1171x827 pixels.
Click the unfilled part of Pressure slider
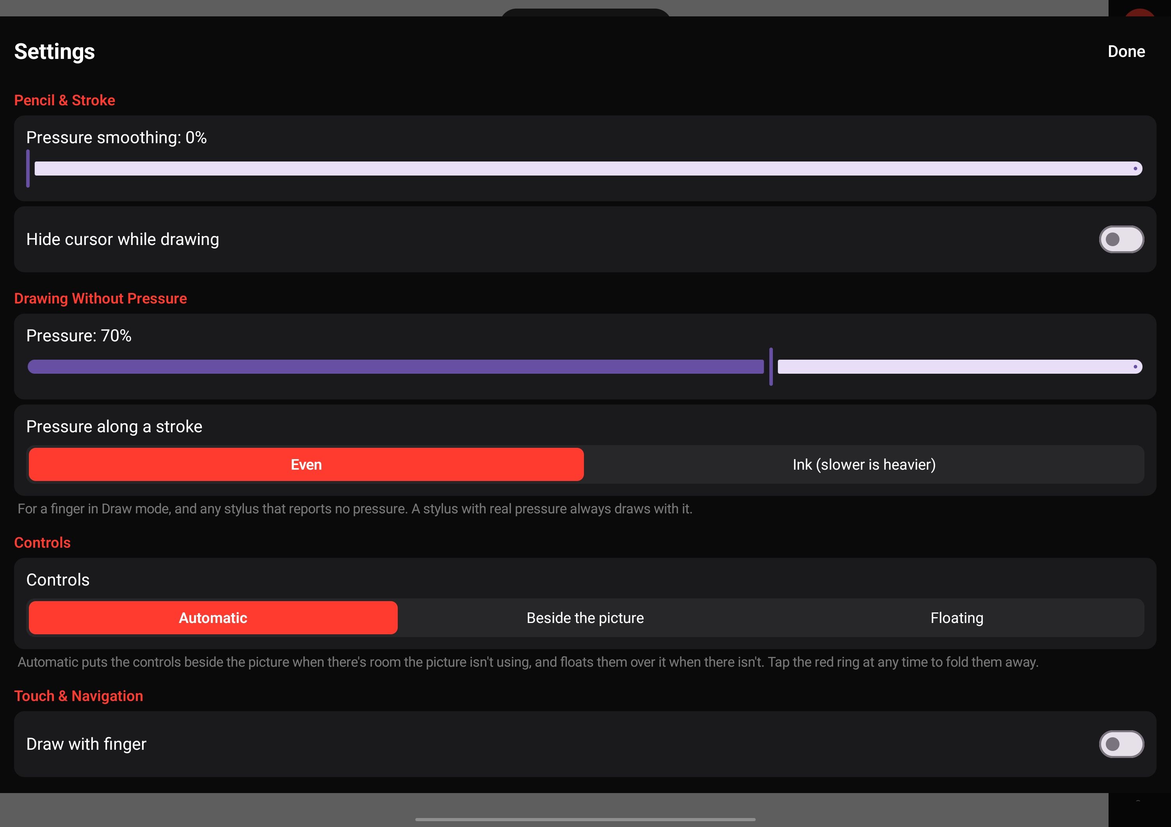tap(960, 366)
